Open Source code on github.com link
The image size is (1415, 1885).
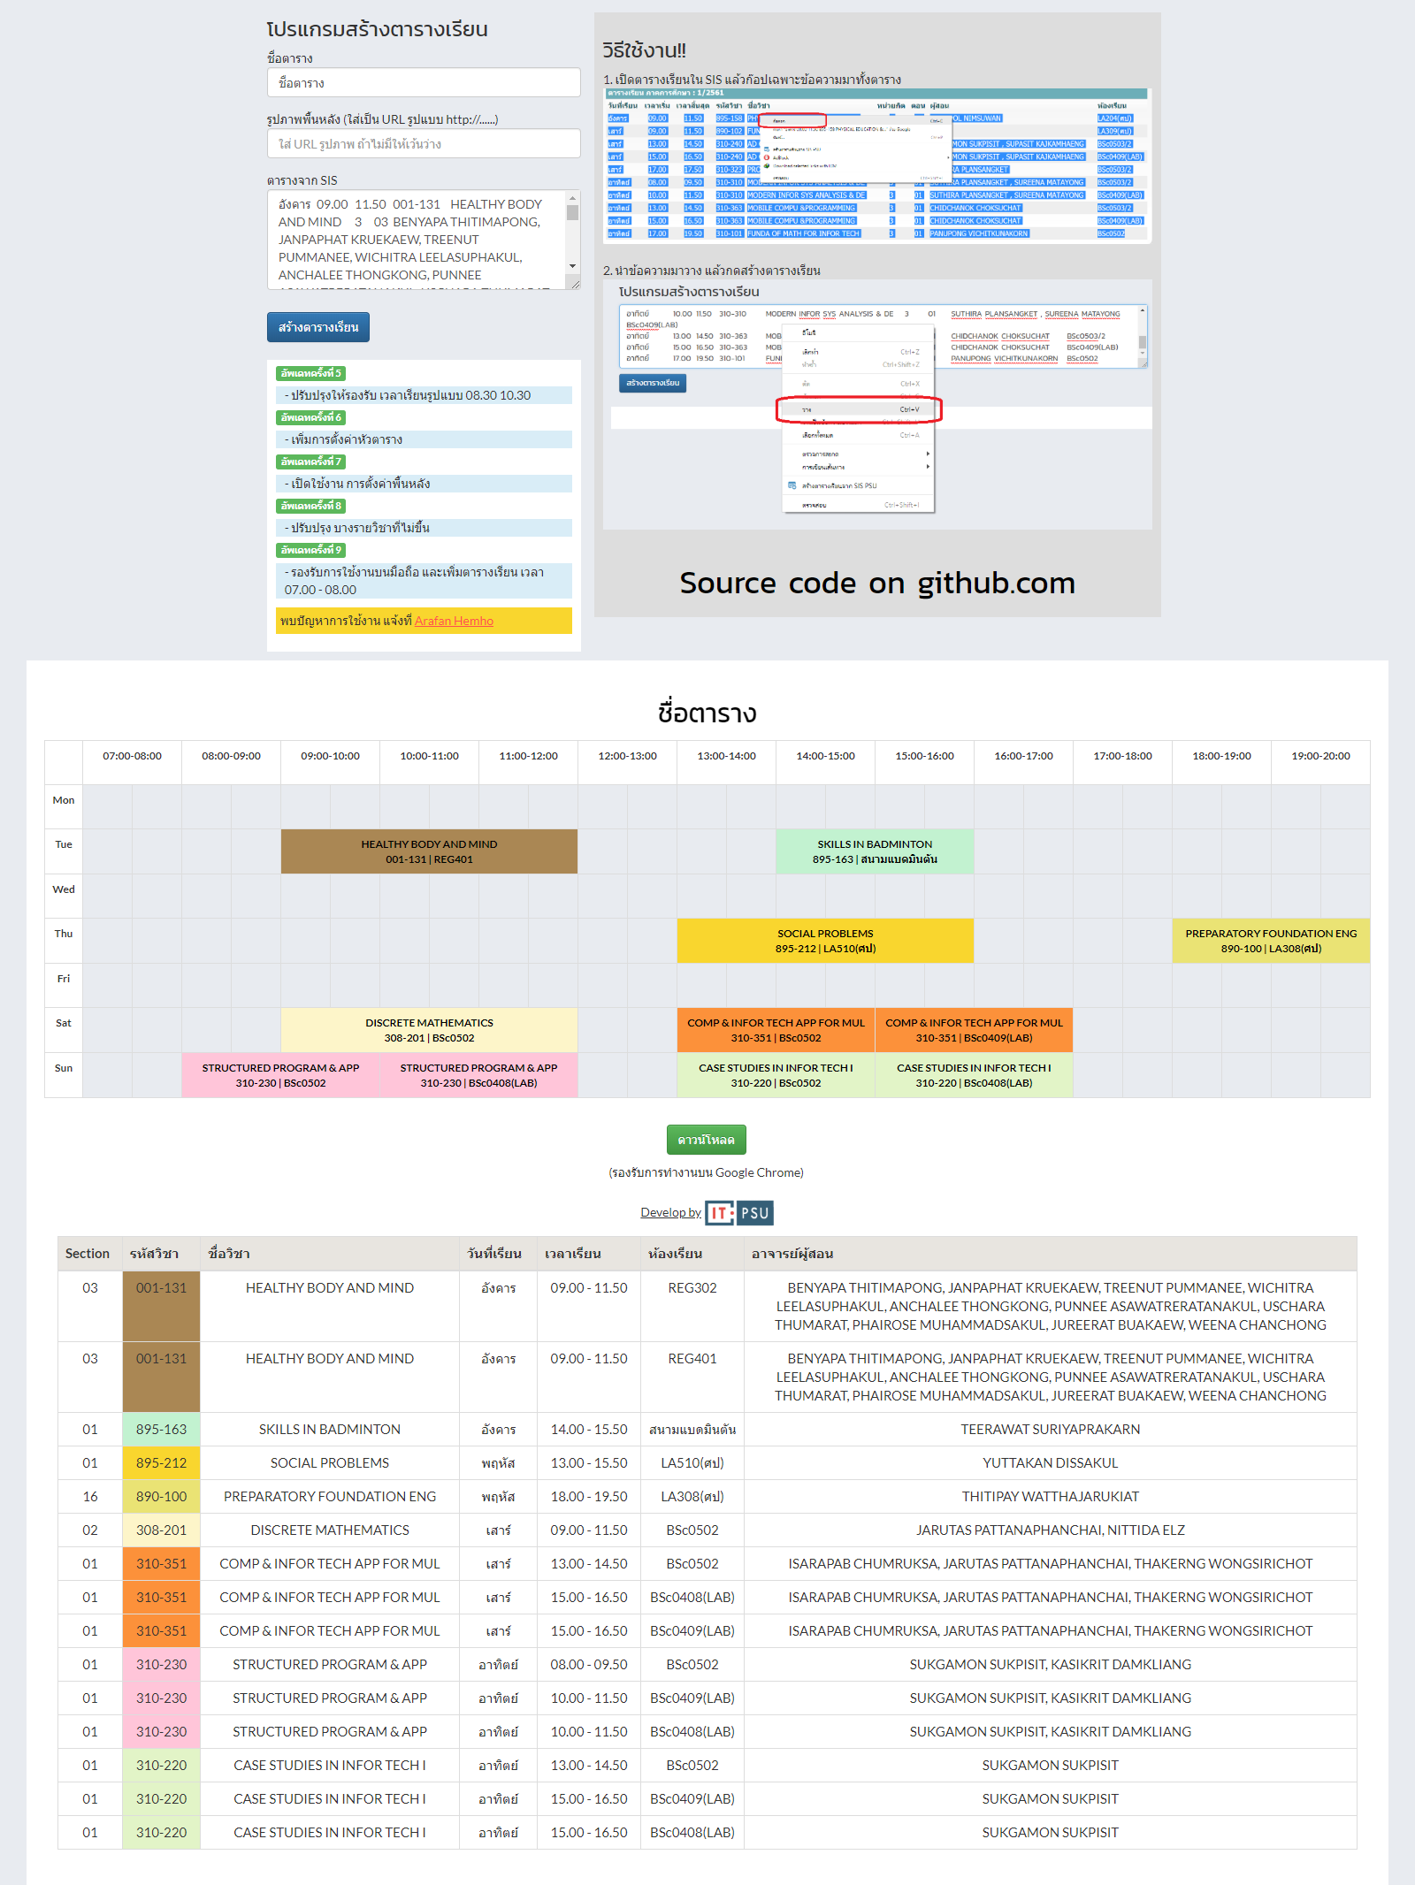point(877,584)
